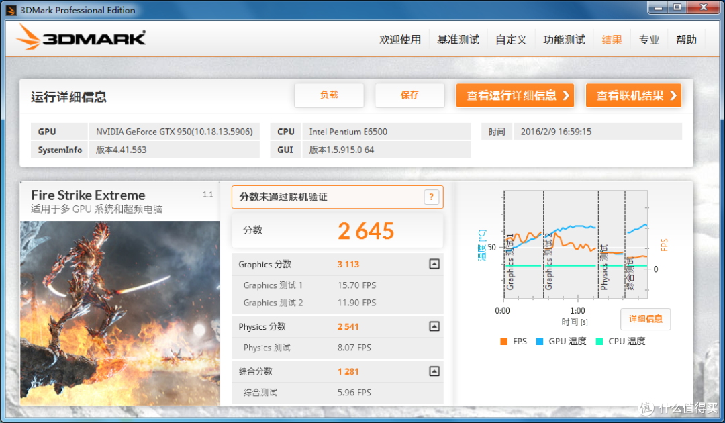Image resolution: width=725 pixels, height=423 pixels.
Task: Click the score value 2 645
Action: pyautogui.click(x=366, y=231)
